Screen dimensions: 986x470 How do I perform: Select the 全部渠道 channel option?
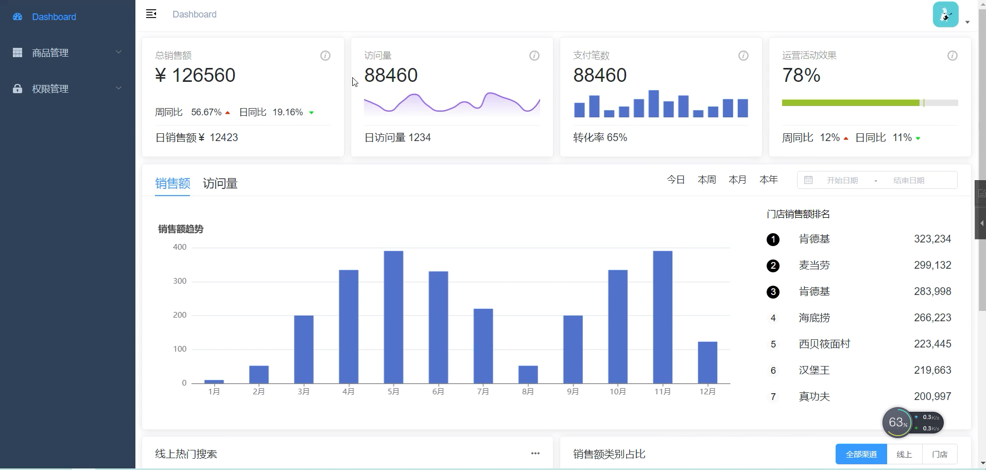pos(861,454)
